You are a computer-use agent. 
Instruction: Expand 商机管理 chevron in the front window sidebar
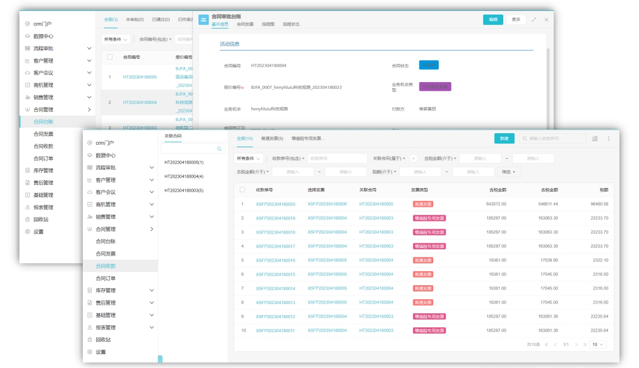tap(152, 204)
